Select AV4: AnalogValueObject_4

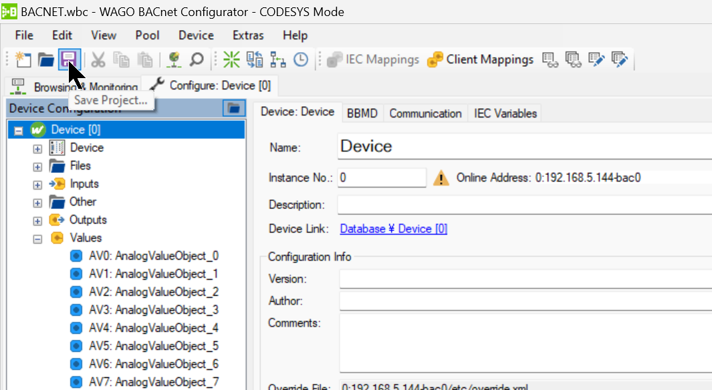click(x=154, y=328)
